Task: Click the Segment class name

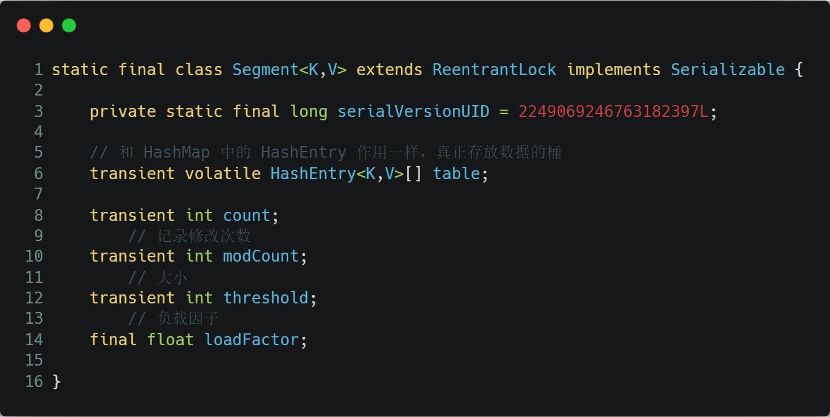Action: click(266, 70)
